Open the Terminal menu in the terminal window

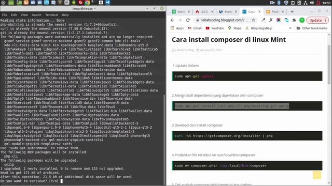click(51, 15)
